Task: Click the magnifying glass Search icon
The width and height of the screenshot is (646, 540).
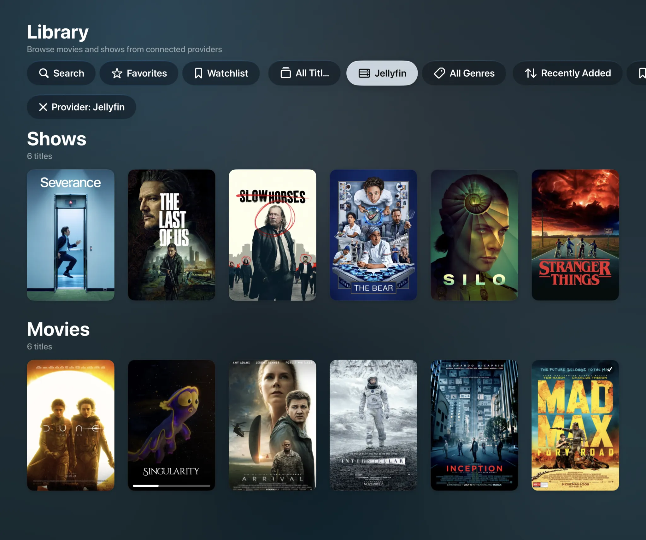Action: tap(44, 73)
